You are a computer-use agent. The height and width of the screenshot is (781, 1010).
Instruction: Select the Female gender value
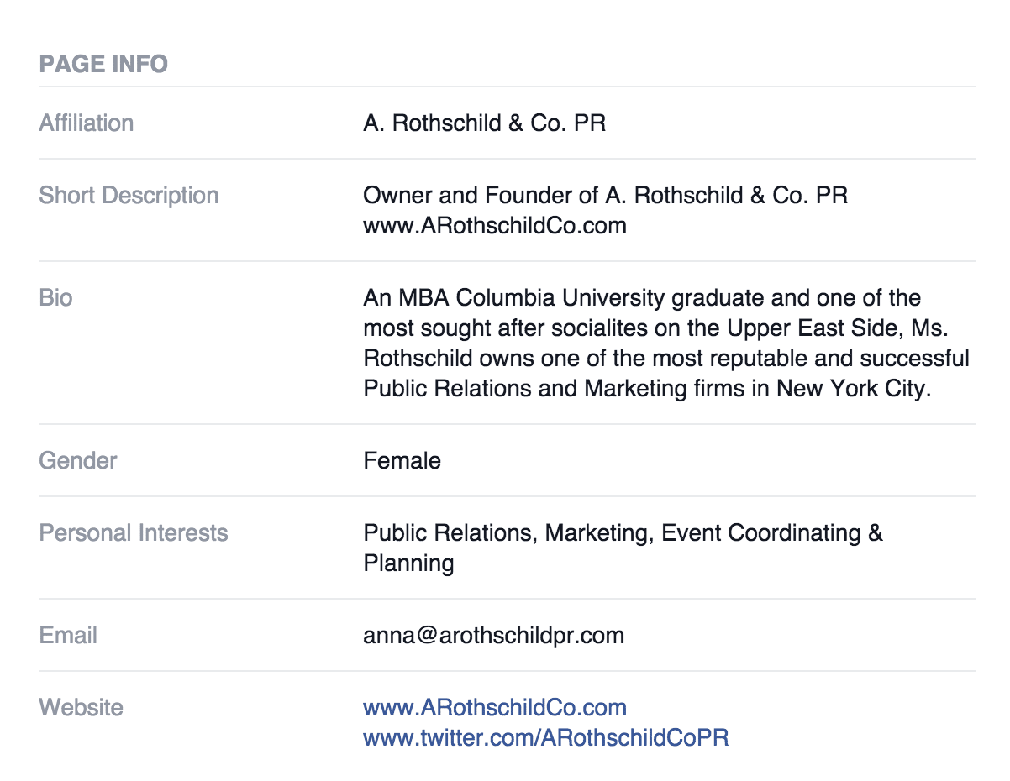coord(402,461)
